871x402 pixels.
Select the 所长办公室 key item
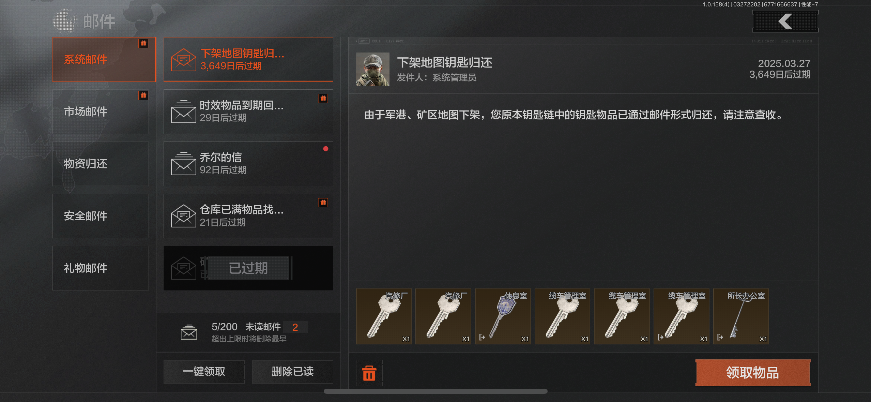pos(741,316)
